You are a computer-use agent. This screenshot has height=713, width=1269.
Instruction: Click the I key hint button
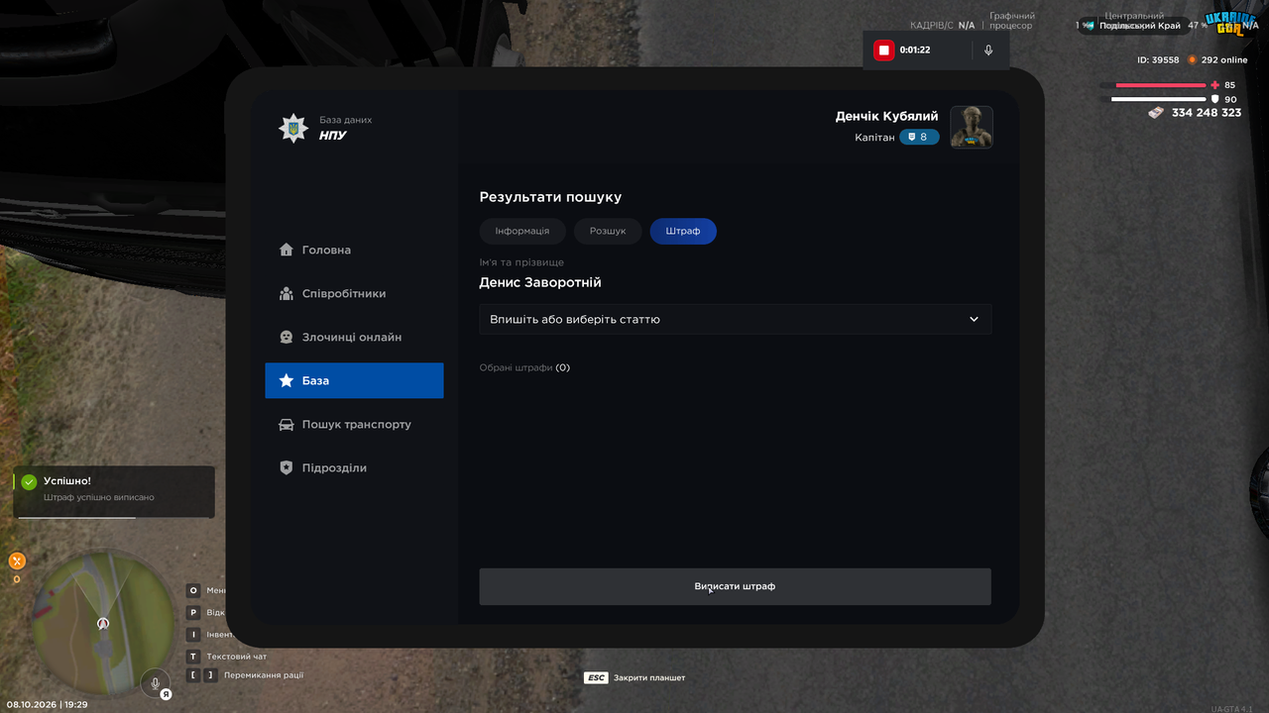pyautogui.click(x=194, y=635)
